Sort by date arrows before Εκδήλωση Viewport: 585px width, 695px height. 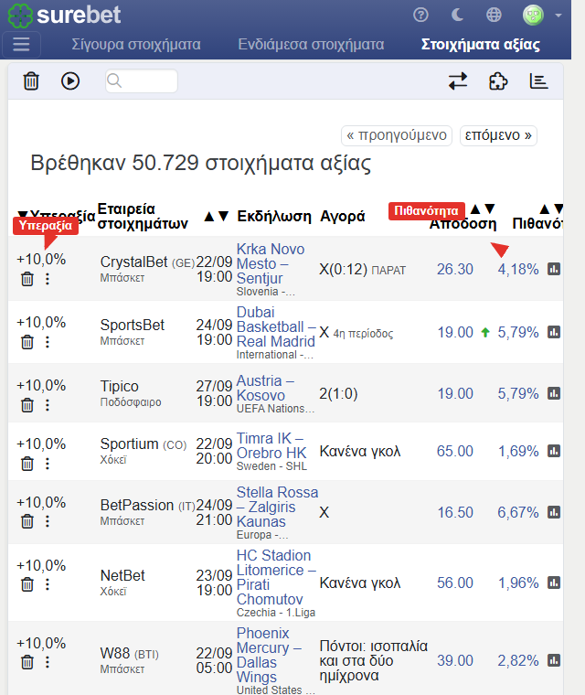[216, 217]
